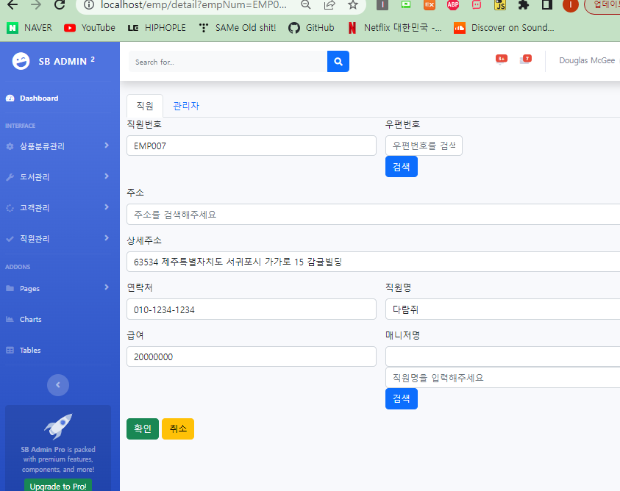The width and height of the screenshot is (620, 491).
Task: Expand the 상품분류관리 chevron
Action: coord(107,146)
